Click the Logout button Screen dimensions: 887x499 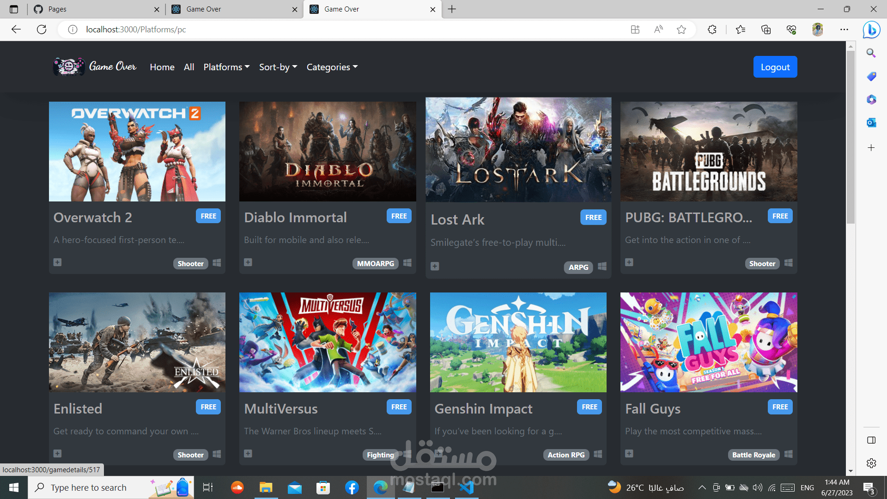(x=775, y=67)
